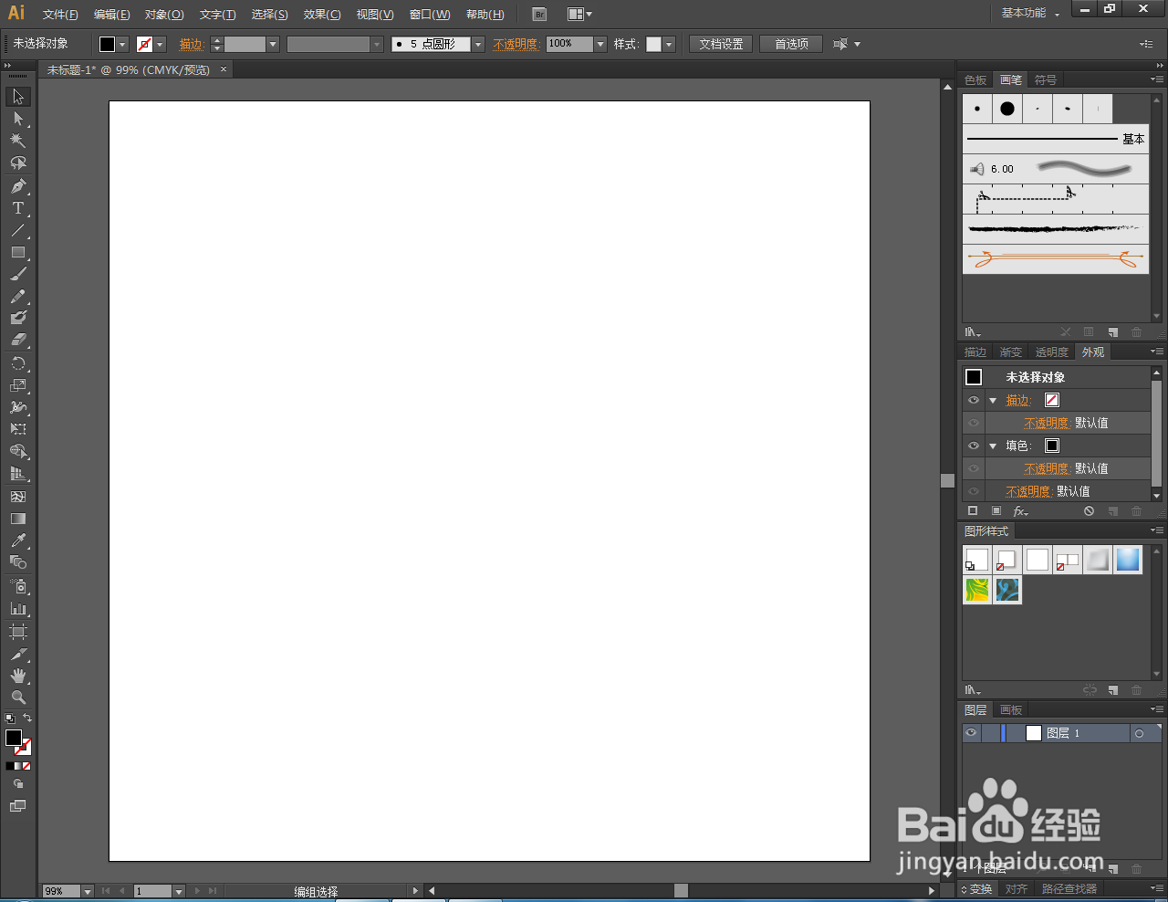Open the 效果(C) menu
The width and height of the screenshot is (1168, 902).
[322, 15]
